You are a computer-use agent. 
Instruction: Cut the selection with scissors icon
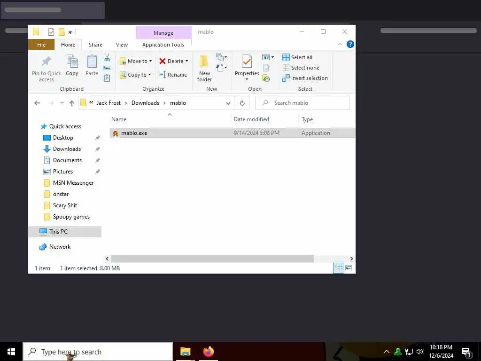107,57
